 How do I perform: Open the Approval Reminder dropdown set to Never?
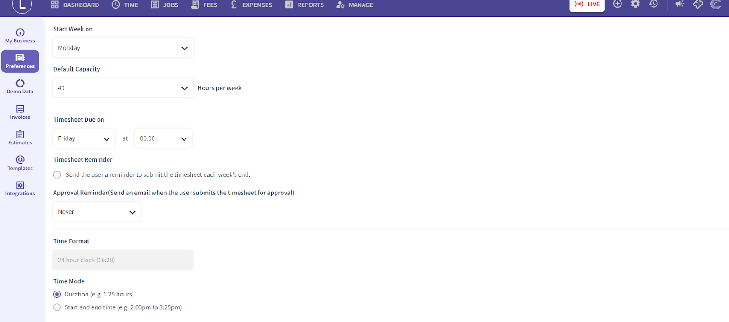pos(97,212)
